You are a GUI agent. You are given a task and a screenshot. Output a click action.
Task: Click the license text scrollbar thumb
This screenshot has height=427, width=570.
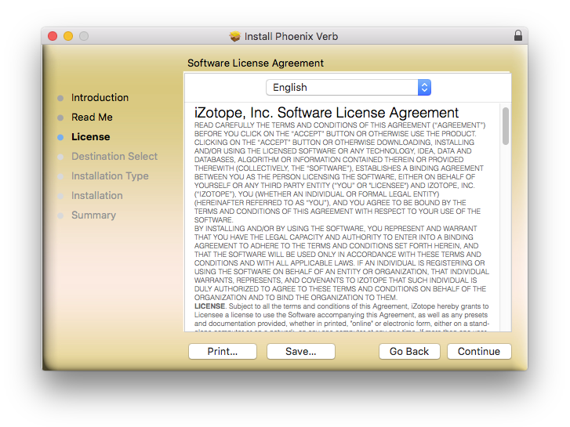(505, 126)
